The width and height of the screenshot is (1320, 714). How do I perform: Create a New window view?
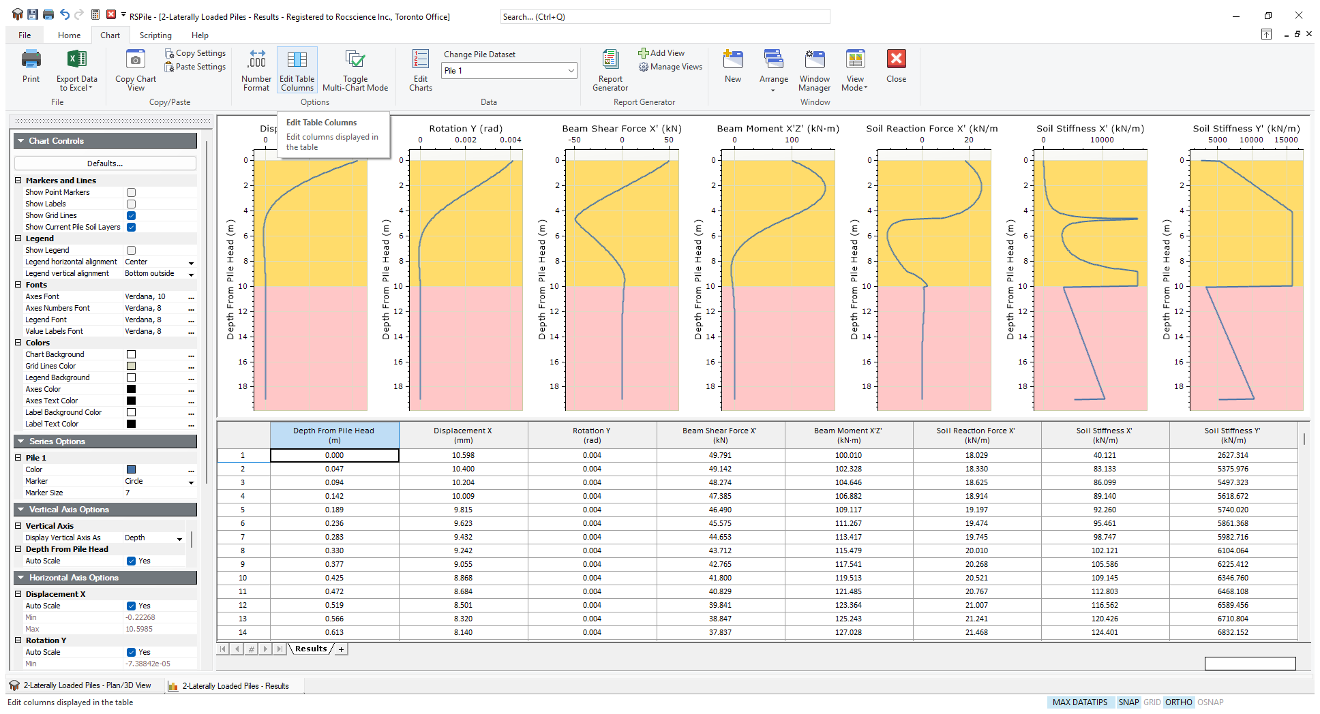pos(733,61)
